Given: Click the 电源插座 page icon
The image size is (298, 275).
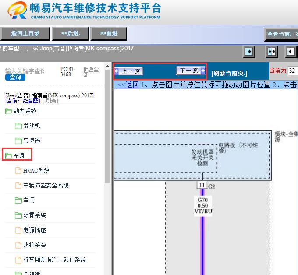Looking at the screenshot, I should pyautogui.click(x=18, y=230).
